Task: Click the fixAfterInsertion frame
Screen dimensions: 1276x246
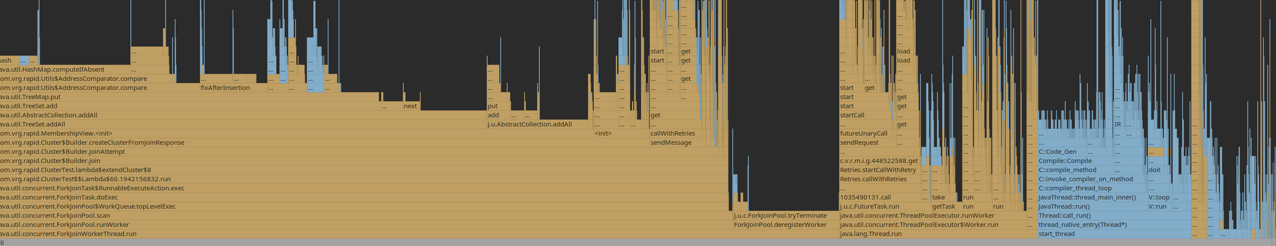Action: [233, 88]
